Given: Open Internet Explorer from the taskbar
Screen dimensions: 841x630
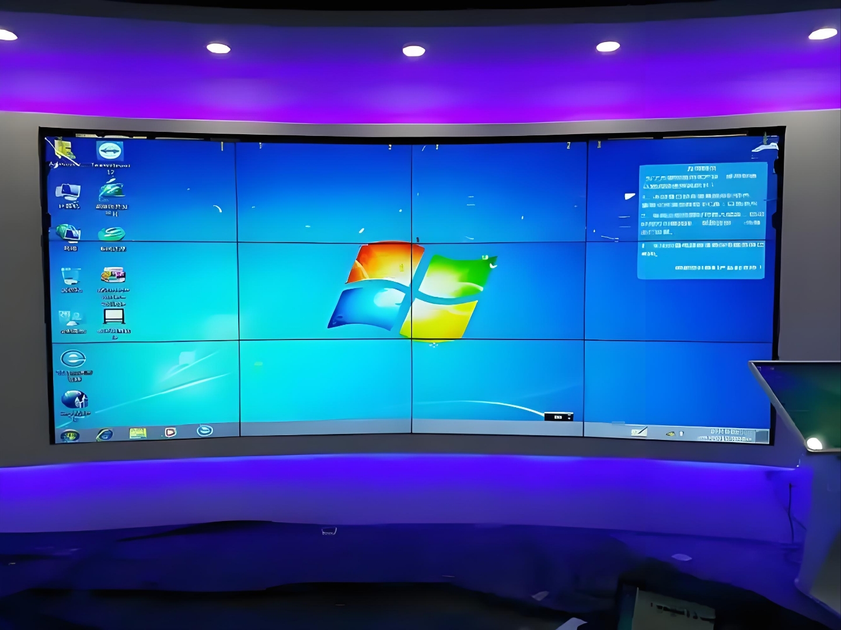Looking at the screenshot, I should tap(104, 435).
